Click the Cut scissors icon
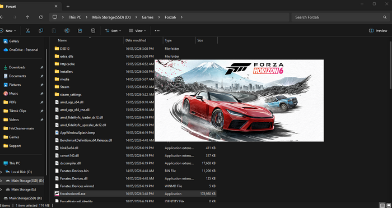 tap(28, 30)
